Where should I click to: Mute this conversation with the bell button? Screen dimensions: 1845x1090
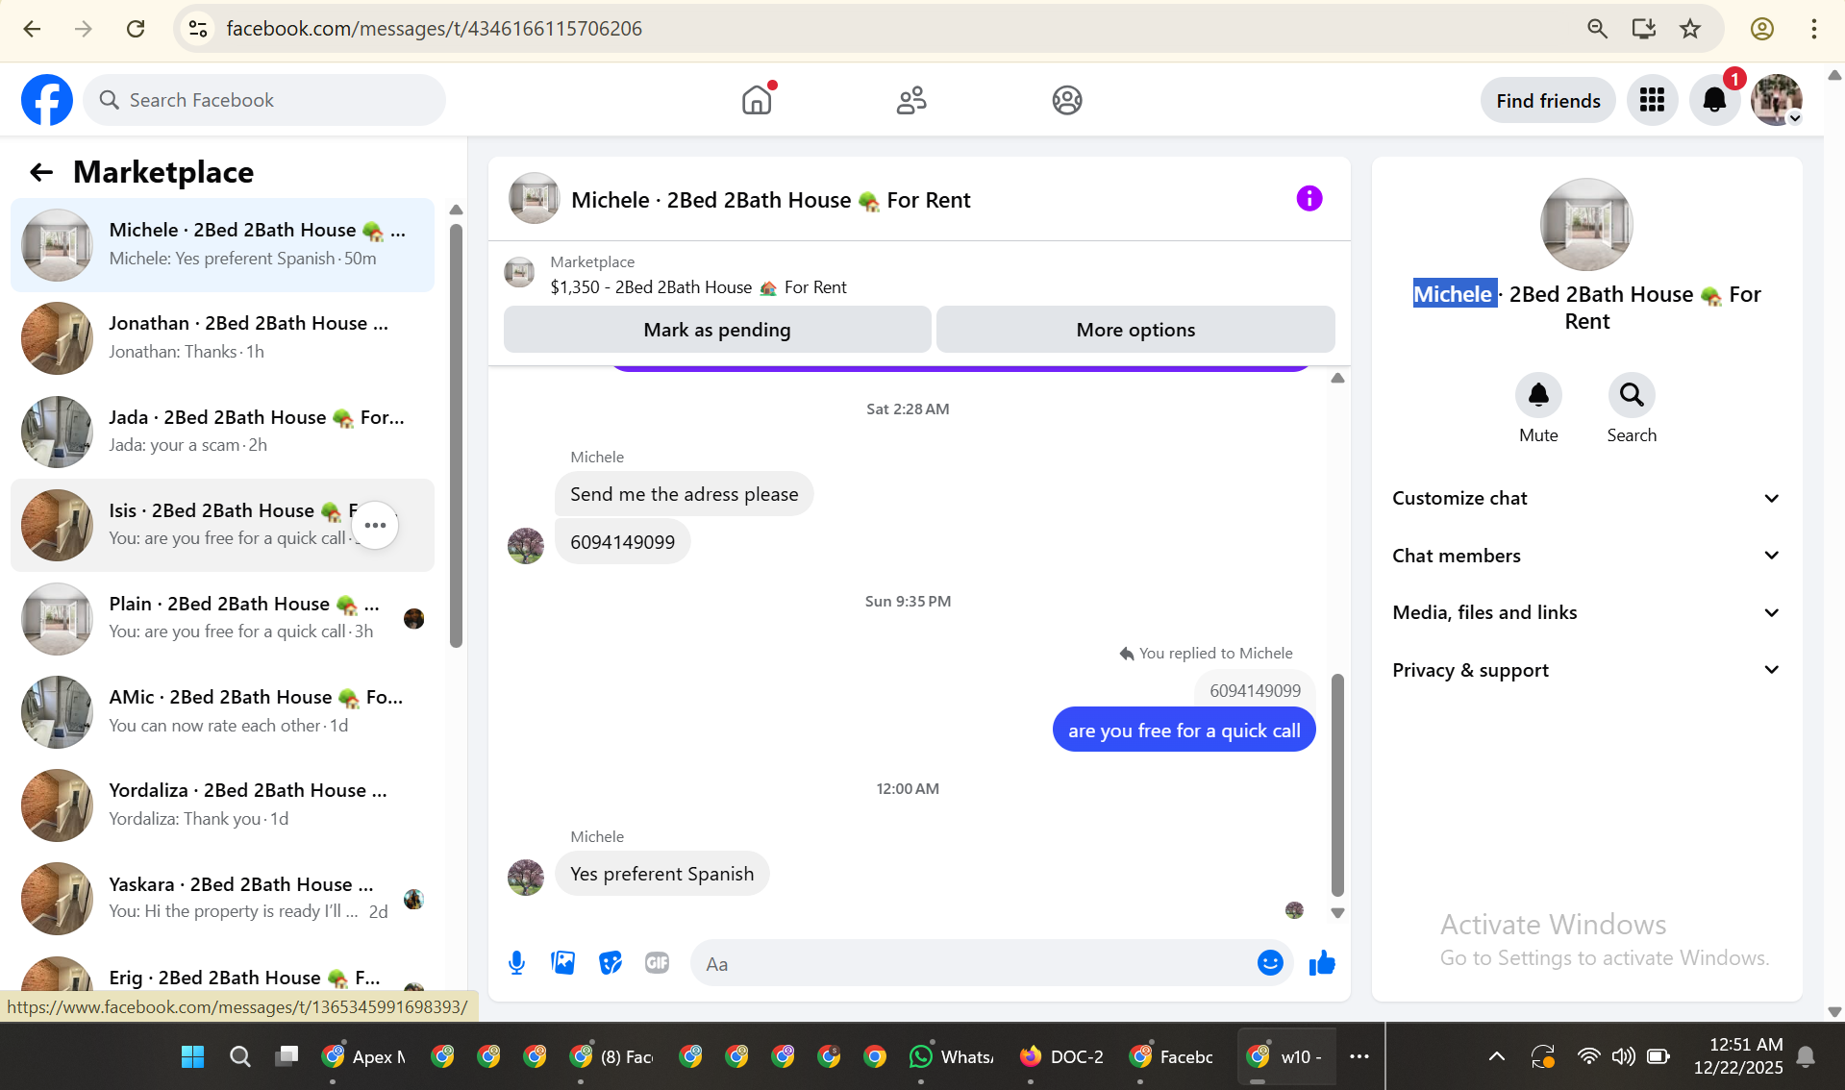point(1538,395)
